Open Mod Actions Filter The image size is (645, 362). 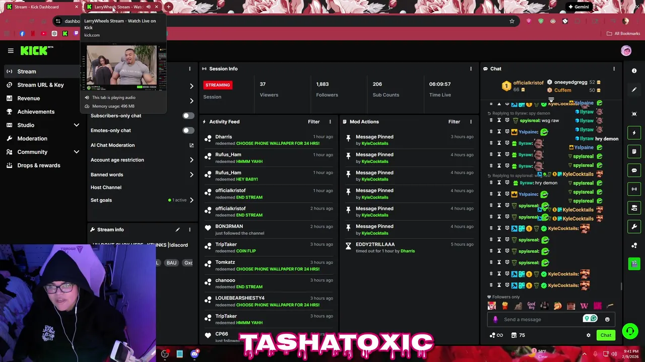click(454, 122)
